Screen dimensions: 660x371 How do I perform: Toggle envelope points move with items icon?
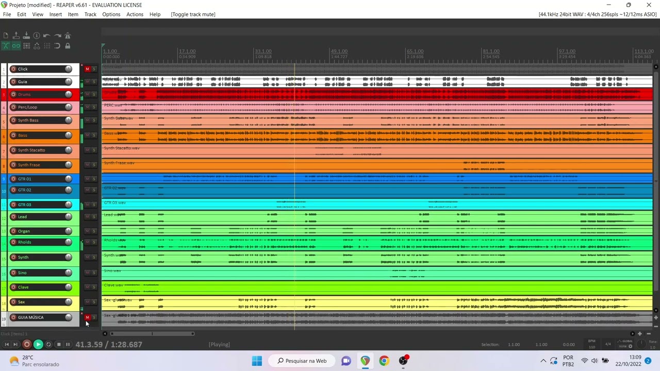37,46
